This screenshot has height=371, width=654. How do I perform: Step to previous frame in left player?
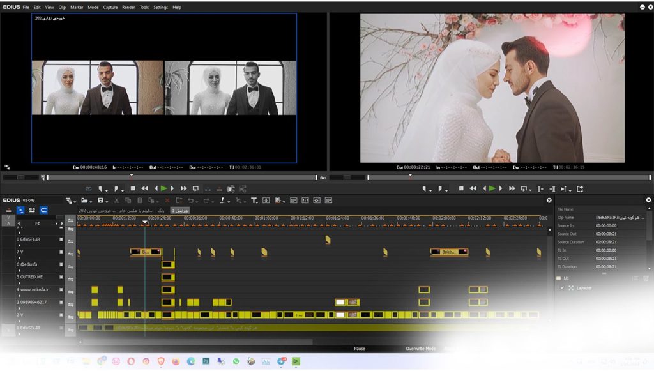[x=156, y=188]
